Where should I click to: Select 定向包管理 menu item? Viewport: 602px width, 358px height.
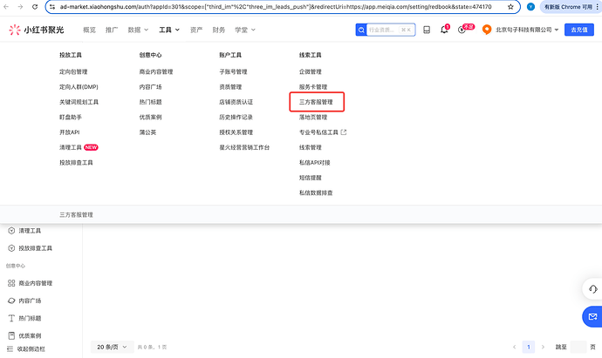(x=73, y=71)
